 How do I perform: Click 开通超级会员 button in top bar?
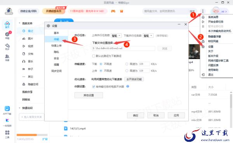(x=54, y=11)
